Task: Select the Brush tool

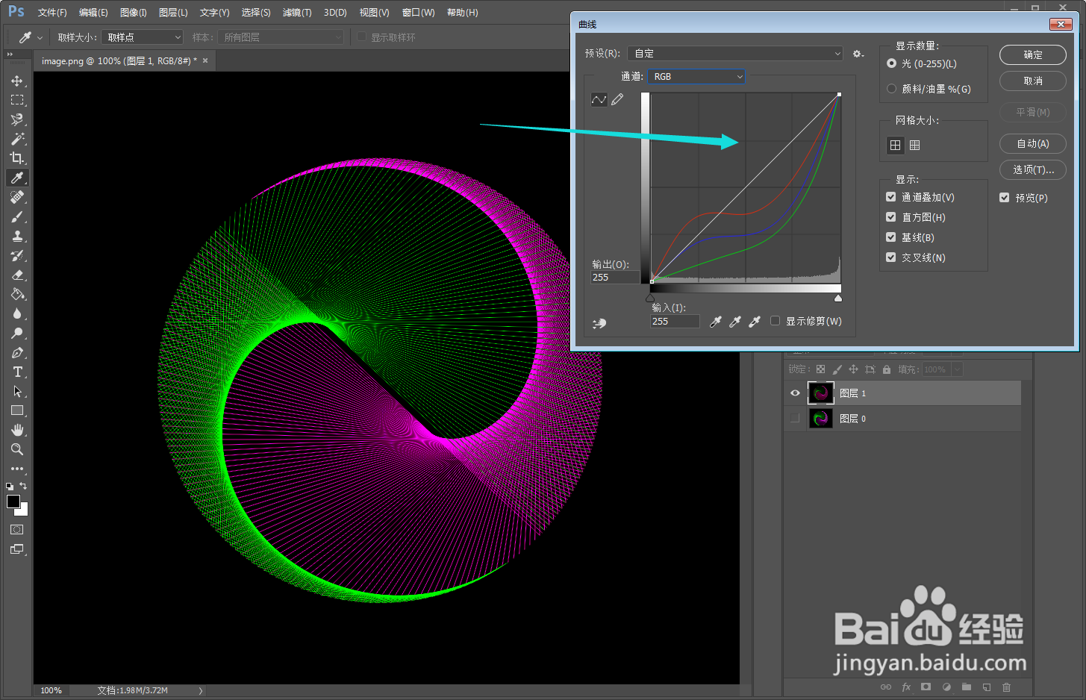Action: (x=17, y=216)
